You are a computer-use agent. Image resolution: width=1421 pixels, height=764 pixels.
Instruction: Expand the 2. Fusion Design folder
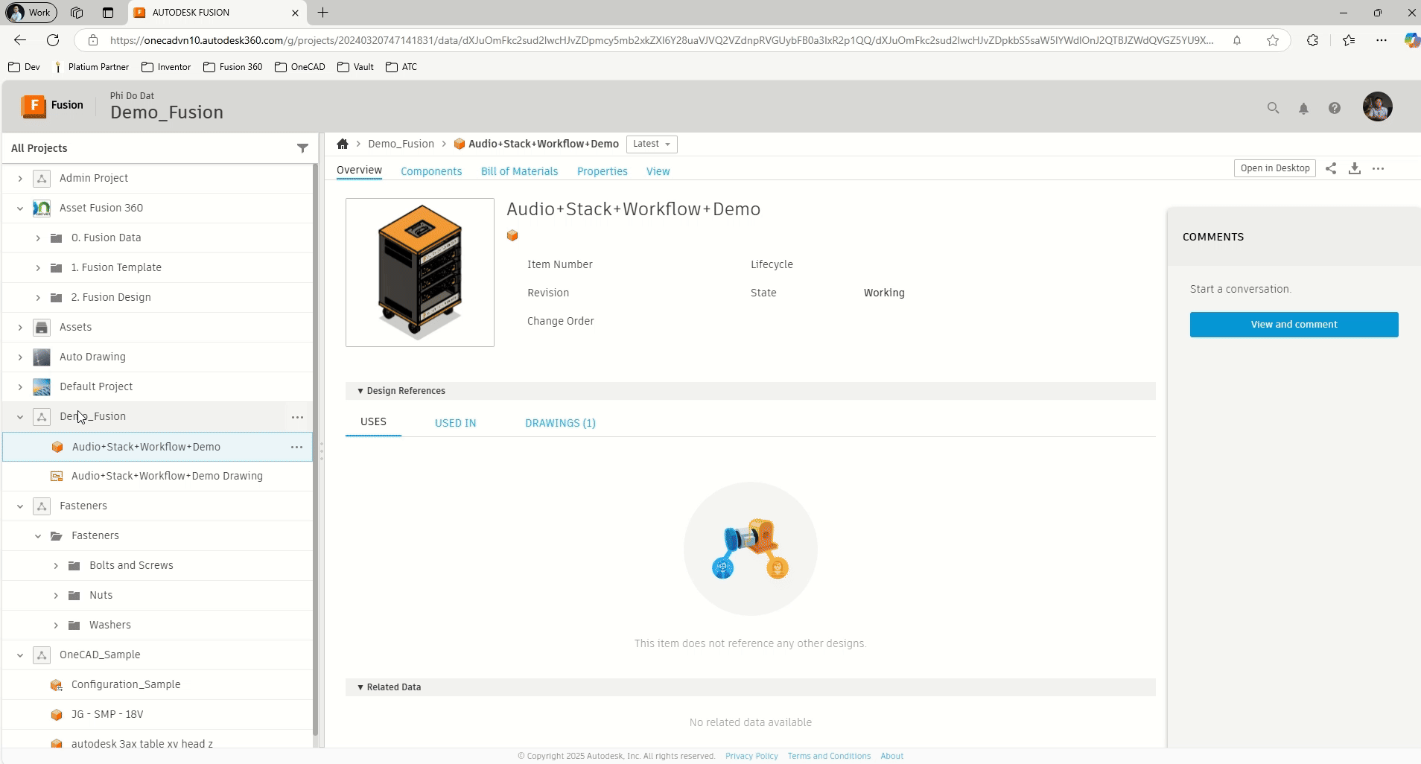[x=38, y=297]
